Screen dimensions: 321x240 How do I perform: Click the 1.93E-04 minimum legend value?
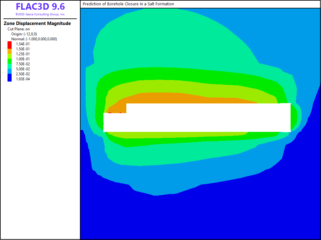pos(23,79)
